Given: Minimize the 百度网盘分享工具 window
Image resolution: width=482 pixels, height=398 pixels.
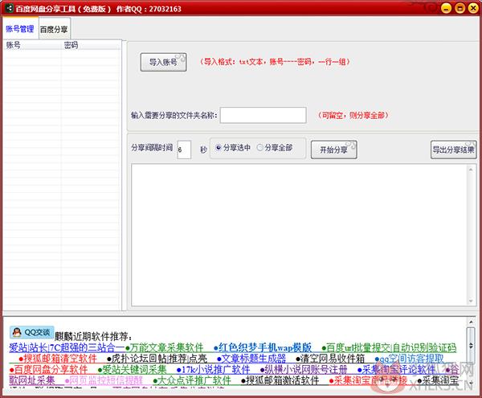Looking at the screenshot, I should [446, 8].
